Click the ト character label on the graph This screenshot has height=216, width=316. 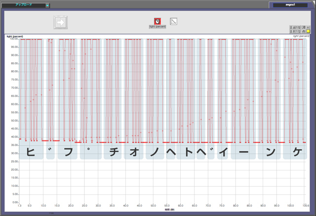coord(189,152)
